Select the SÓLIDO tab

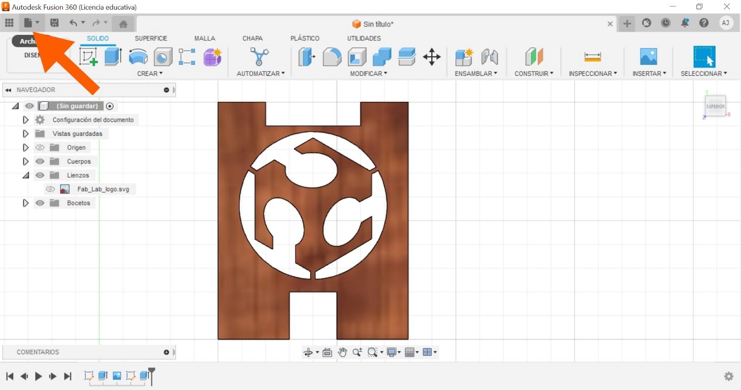(x=98, y=38)
